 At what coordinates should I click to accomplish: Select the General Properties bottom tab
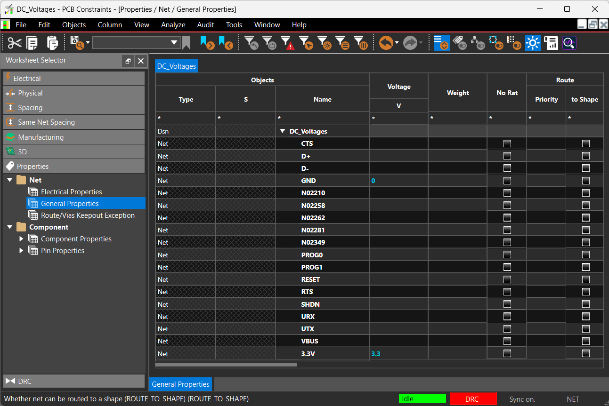click(x=180, y=384)
